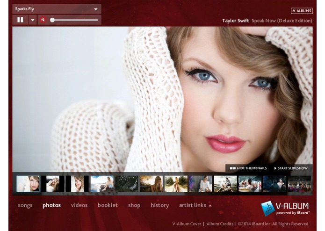Open the videos tab
325x231 pixels.
pos(79,205)
